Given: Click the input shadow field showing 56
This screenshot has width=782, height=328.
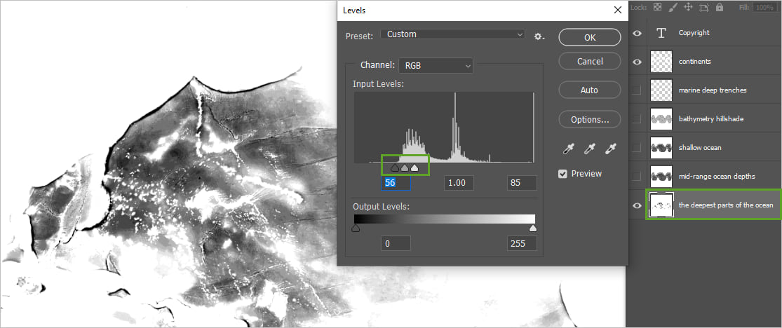Looking at the screenshot, I should click(396, 183).
